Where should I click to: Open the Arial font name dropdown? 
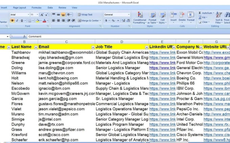(28, 14)
